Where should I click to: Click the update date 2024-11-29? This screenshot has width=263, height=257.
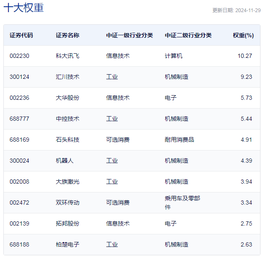click(248, 10)
